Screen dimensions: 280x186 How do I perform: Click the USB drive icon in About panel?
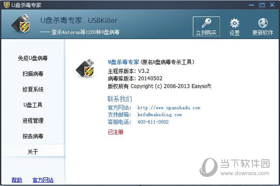click(x=85, y=68)
